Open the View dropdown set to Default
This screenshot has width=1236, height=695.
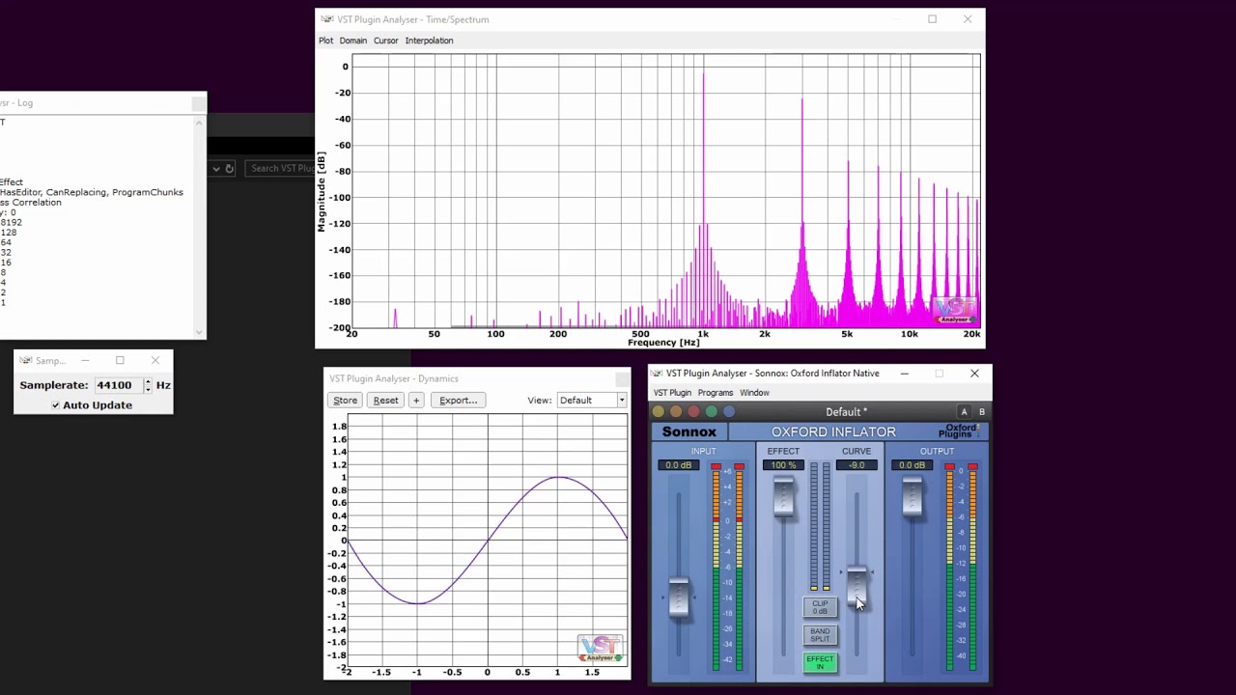tap(591, 401)
